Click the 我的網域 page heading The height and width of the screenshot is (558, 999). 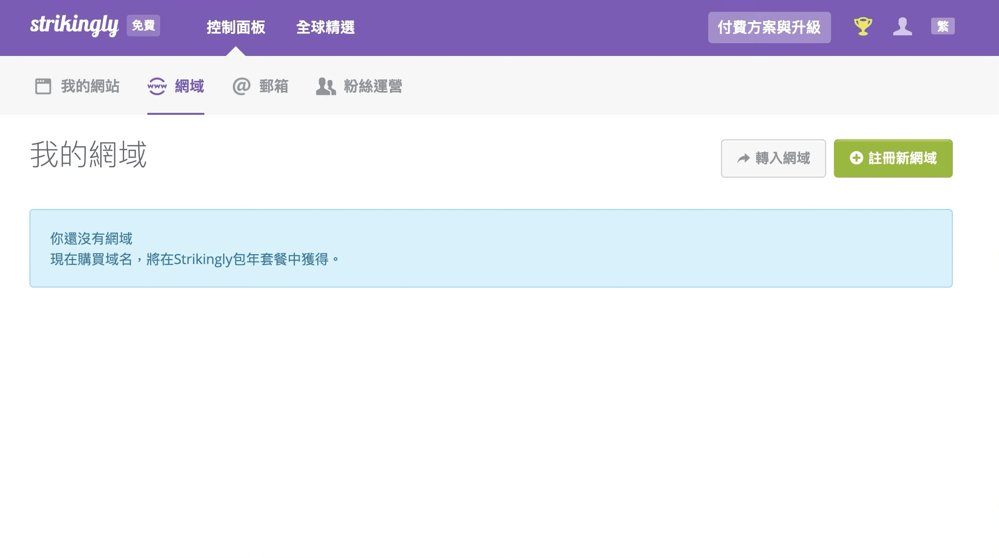click(x=88, y=154)
